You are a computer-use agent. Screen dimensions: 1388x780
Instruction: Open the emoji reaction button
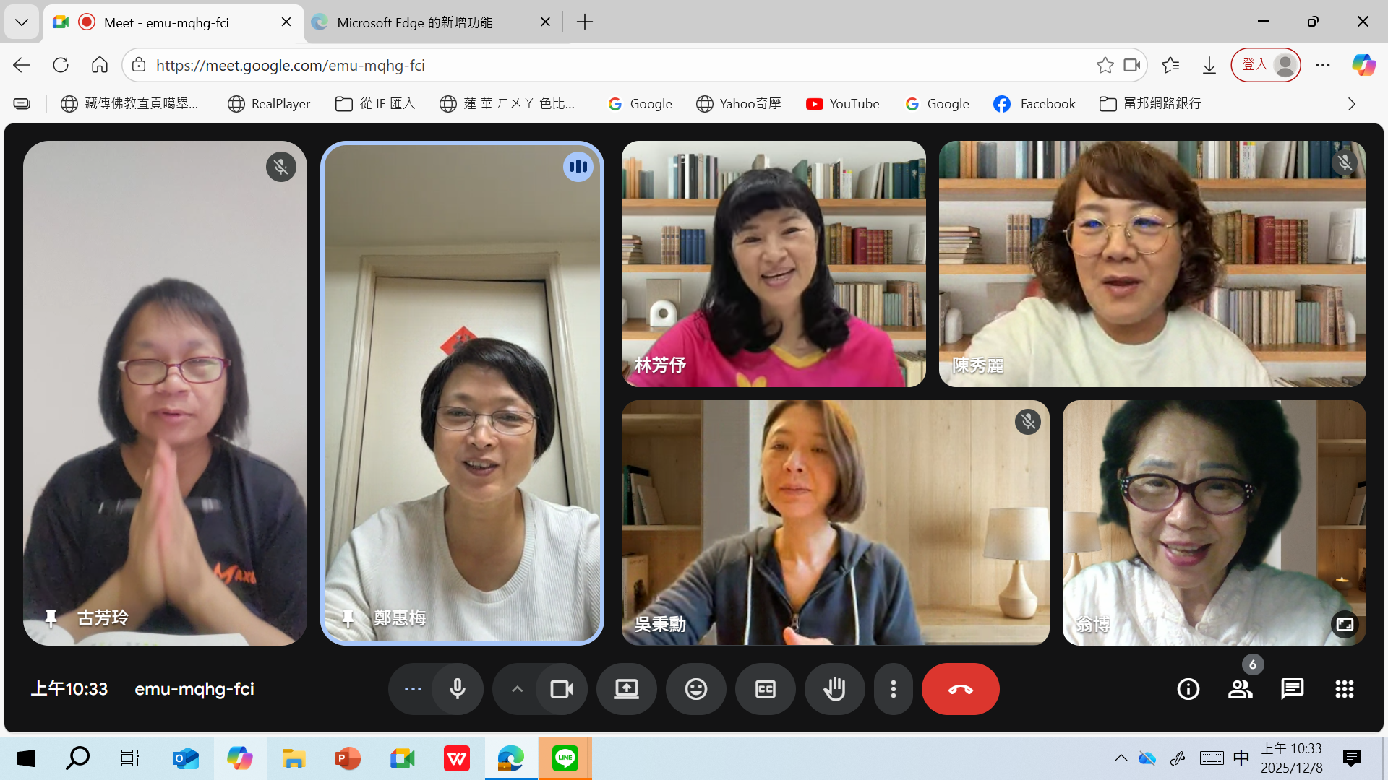(695, 689)
